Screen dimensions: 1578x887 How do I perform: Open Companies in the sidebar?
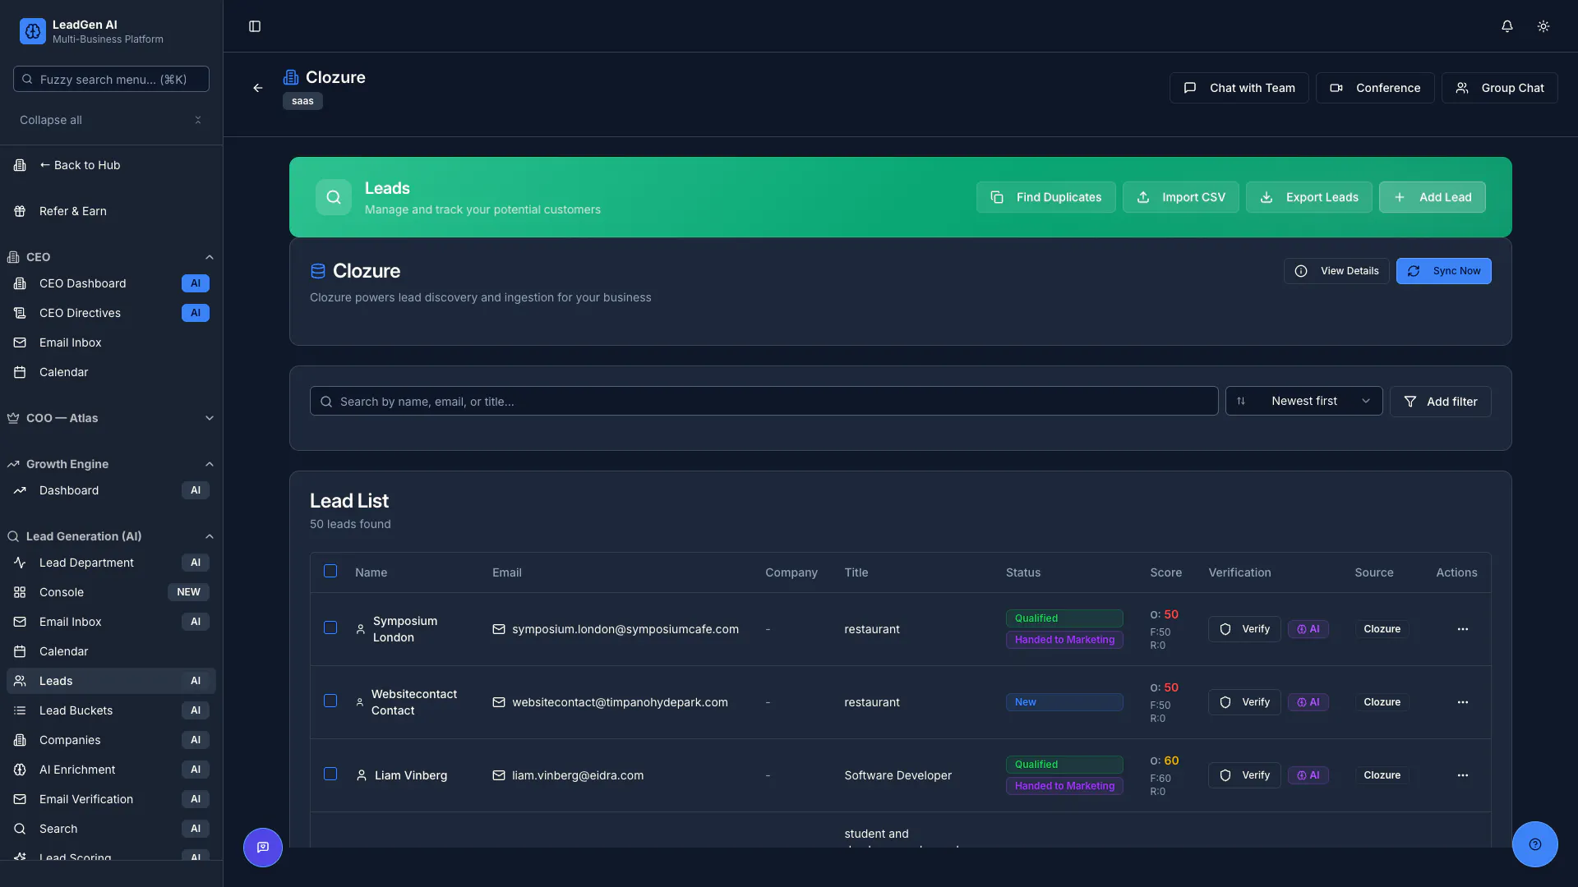pos(111,740)
